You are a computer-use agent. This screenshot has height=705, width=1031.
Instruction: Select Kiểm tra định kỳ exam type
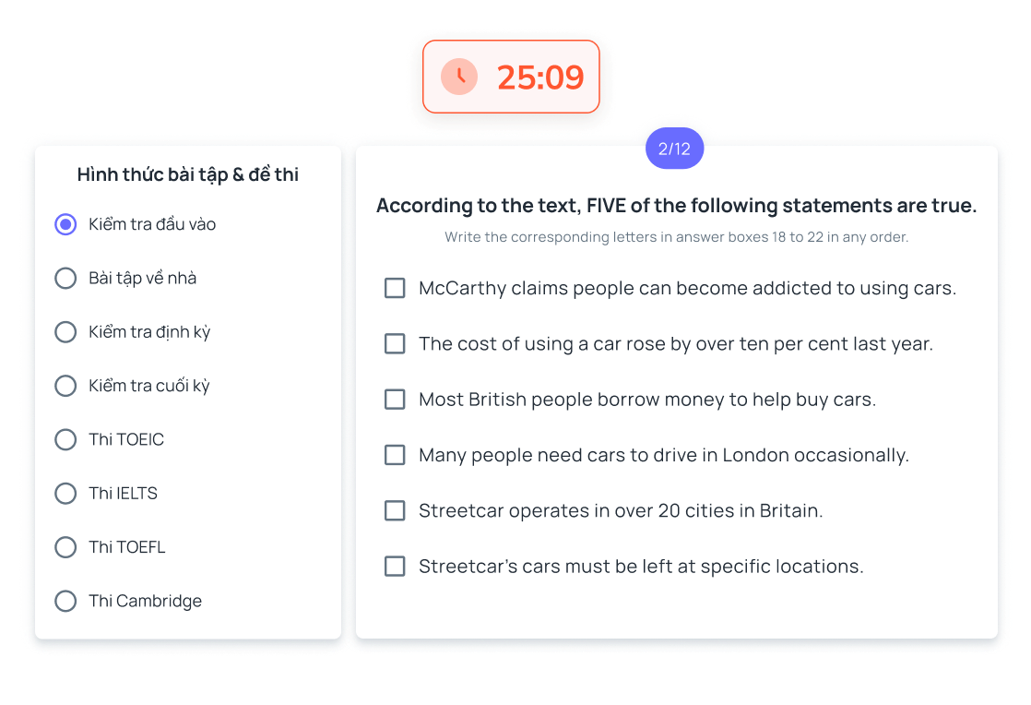pos(65,332)
